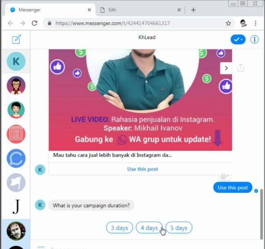This screenshot has width=265, height=249.
Task: Open chat with glasses woman avatar
Action: point(16,86)
